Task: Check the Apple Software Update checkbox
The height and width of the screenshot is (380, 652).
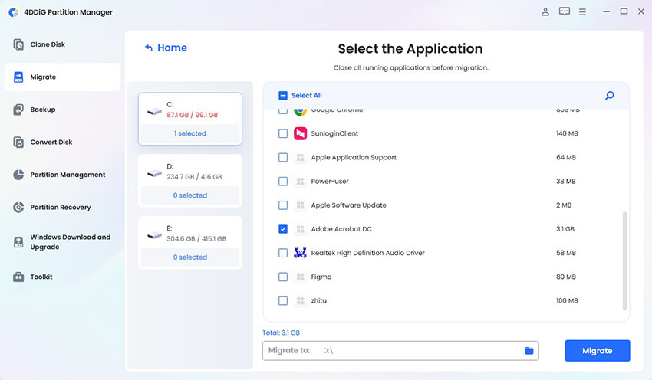Action: [x=283, y=205]
